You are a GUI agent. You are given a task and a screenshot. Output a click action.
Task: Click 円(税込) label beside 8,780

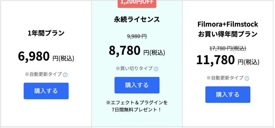tap(154, 52)
